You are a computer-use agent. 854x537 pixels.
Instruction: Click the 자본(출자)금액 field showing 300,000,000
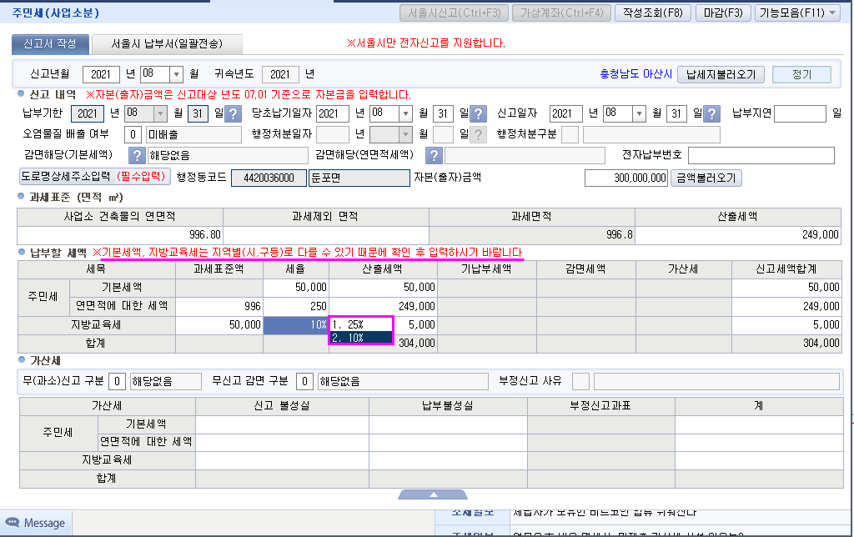click(626, 178)
